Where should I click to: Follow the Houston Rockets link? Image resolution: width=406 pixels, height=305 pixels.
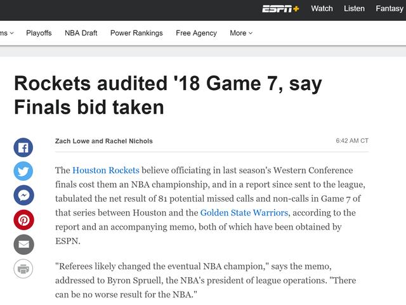tap(106, 171)
